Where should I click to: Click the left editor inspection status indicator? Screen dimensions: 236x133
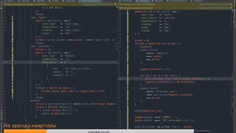point(117,7)
